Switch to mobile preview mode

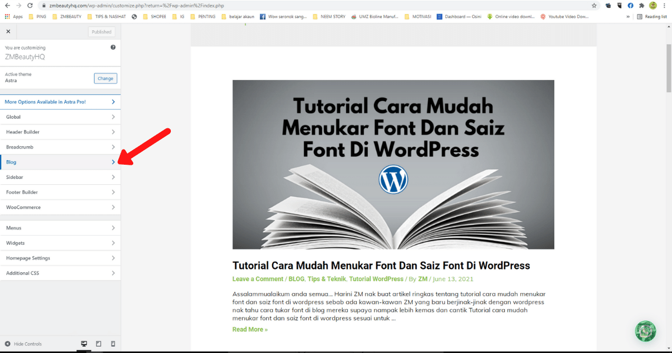tap(113, 343)
